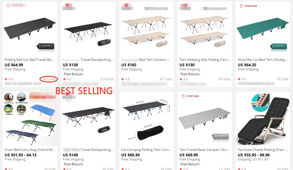
Task: Open the Folding Bed Cot-Bed Travel title
Action: tap(29, 60)
